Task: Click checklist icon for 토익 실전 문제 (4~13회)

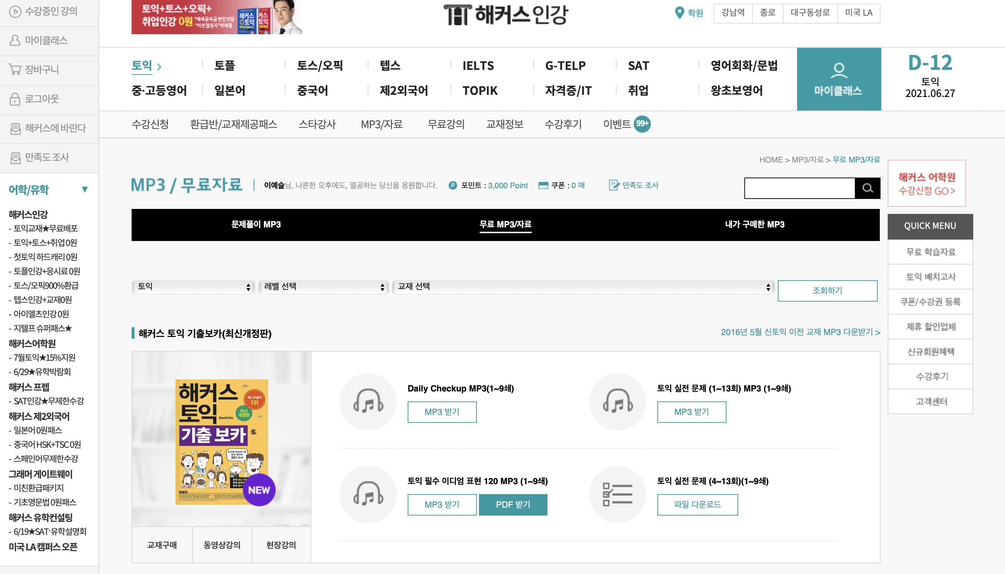Action: (x=617, y=494)
